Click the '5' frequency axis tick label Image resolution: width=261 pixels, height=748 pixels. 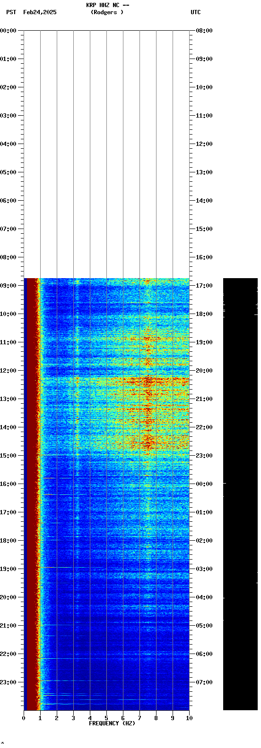tap(106, 718)
